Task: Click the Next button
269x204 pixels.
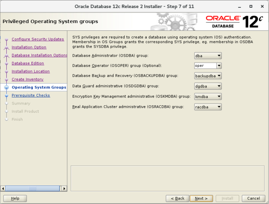Action: pyautogui.click(x=201, y=198)
